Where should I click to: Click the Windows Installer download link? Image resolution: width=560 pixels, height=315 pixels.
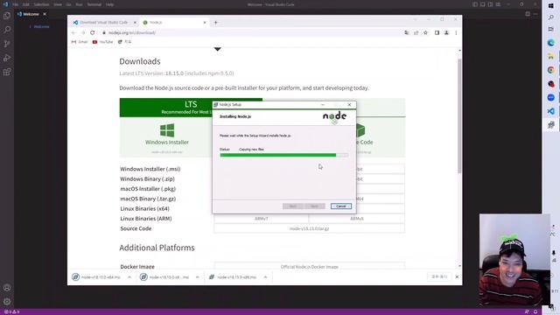point(167,142)
